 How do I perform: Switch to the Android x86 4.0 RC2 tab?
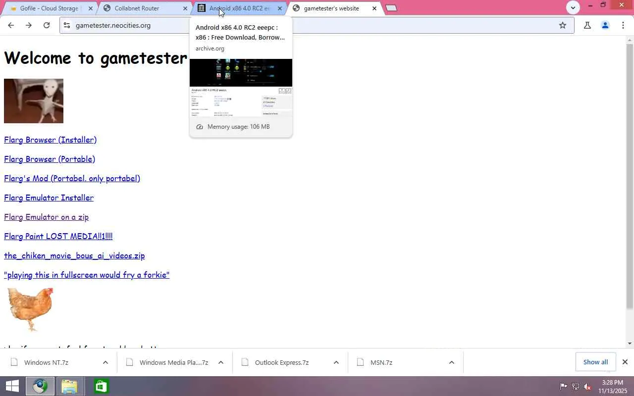[240, 8]
